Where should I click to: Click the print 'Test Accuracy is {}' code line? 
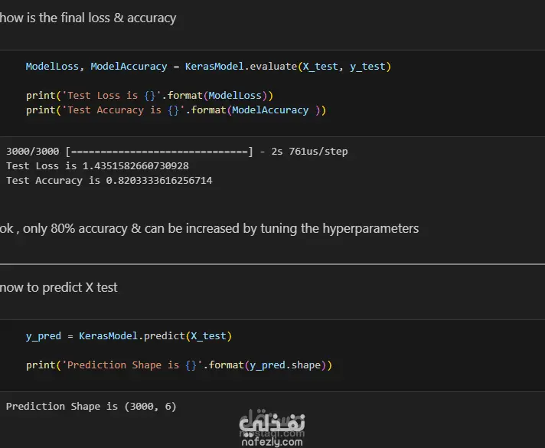click(176, 110)
